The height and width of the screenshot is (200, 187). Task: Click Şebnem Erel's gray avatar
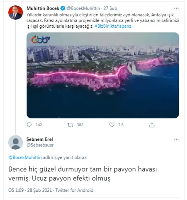pos(16,142)
